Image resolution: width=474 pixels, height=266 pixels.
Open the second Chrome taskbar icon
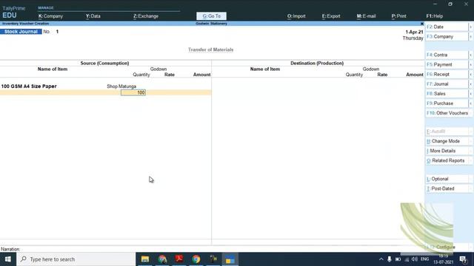point(196,259)
